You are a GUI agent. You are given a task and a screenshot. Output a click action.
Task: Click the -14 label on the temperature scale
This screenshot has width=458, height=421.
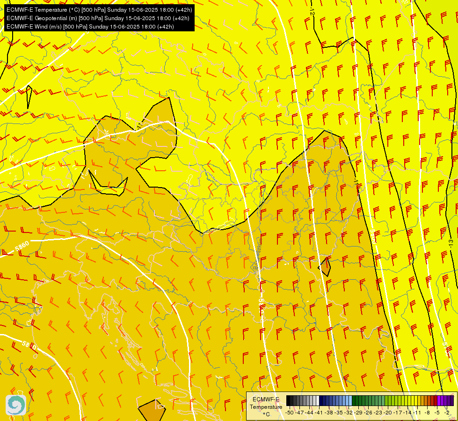click(x=407, y=413)
